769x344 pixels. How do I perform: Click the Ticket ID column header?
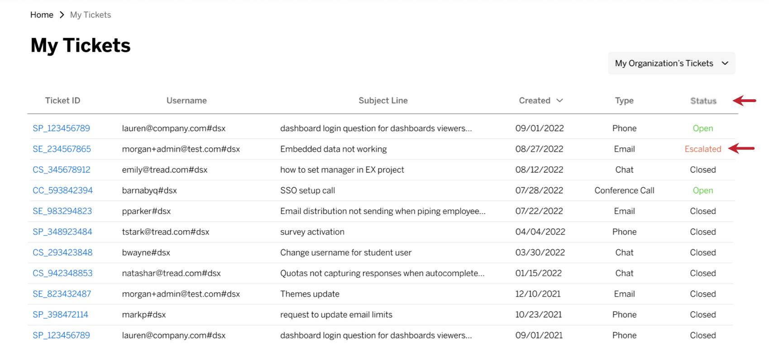[x=62, y=101]
